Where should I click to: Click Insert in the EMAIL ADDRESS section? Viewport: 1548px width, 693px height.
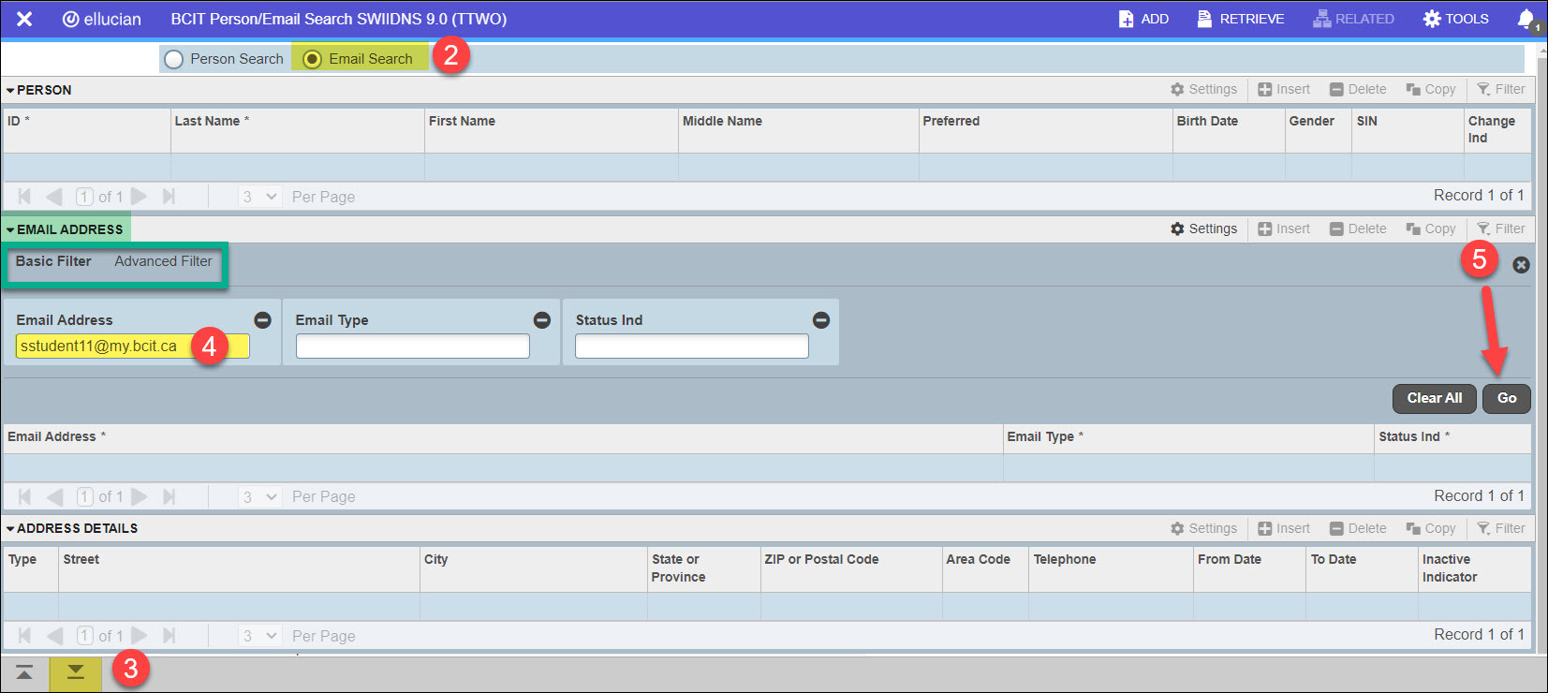1284,229
